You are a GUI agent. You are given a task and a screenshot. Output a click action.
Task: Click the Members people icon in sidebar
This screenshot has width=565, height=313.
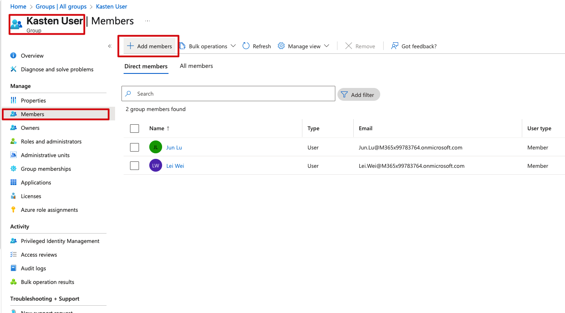click(x=13, y=114)
